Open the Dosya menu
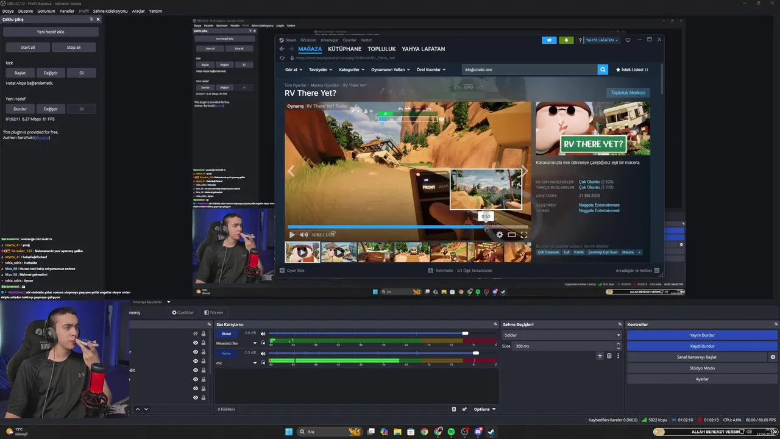Screen dimensions: 780x439 click(x=8, y=11)
